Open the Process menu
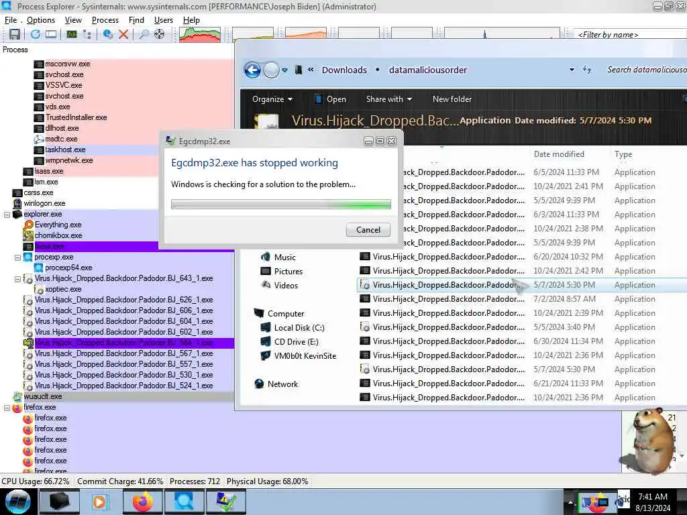The height and width of the screenshot is (515, 687). click(x=105, y=20)
